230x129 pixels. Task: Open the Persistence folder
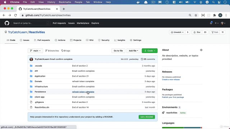[x=40, y=92]
